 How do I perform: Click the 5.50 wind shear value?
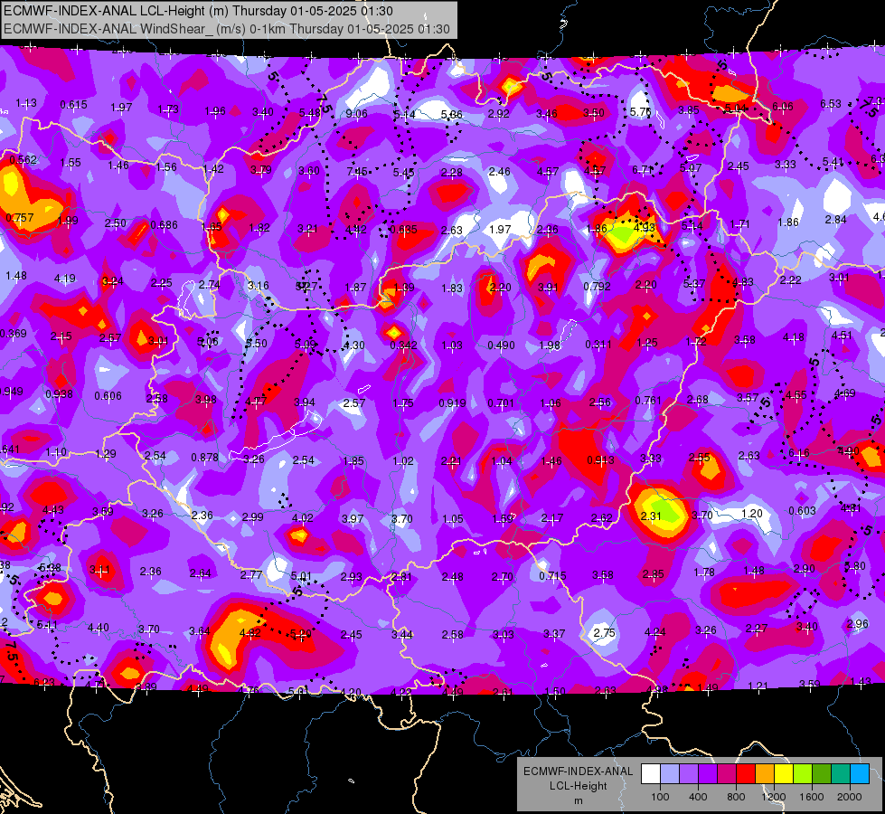pyautogui.click(x=256, y=343)
